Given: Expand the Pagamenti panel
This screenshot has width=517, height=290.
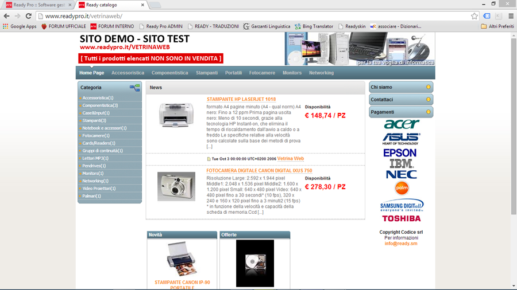Looking at the screenshot, I should pos(400,112).
